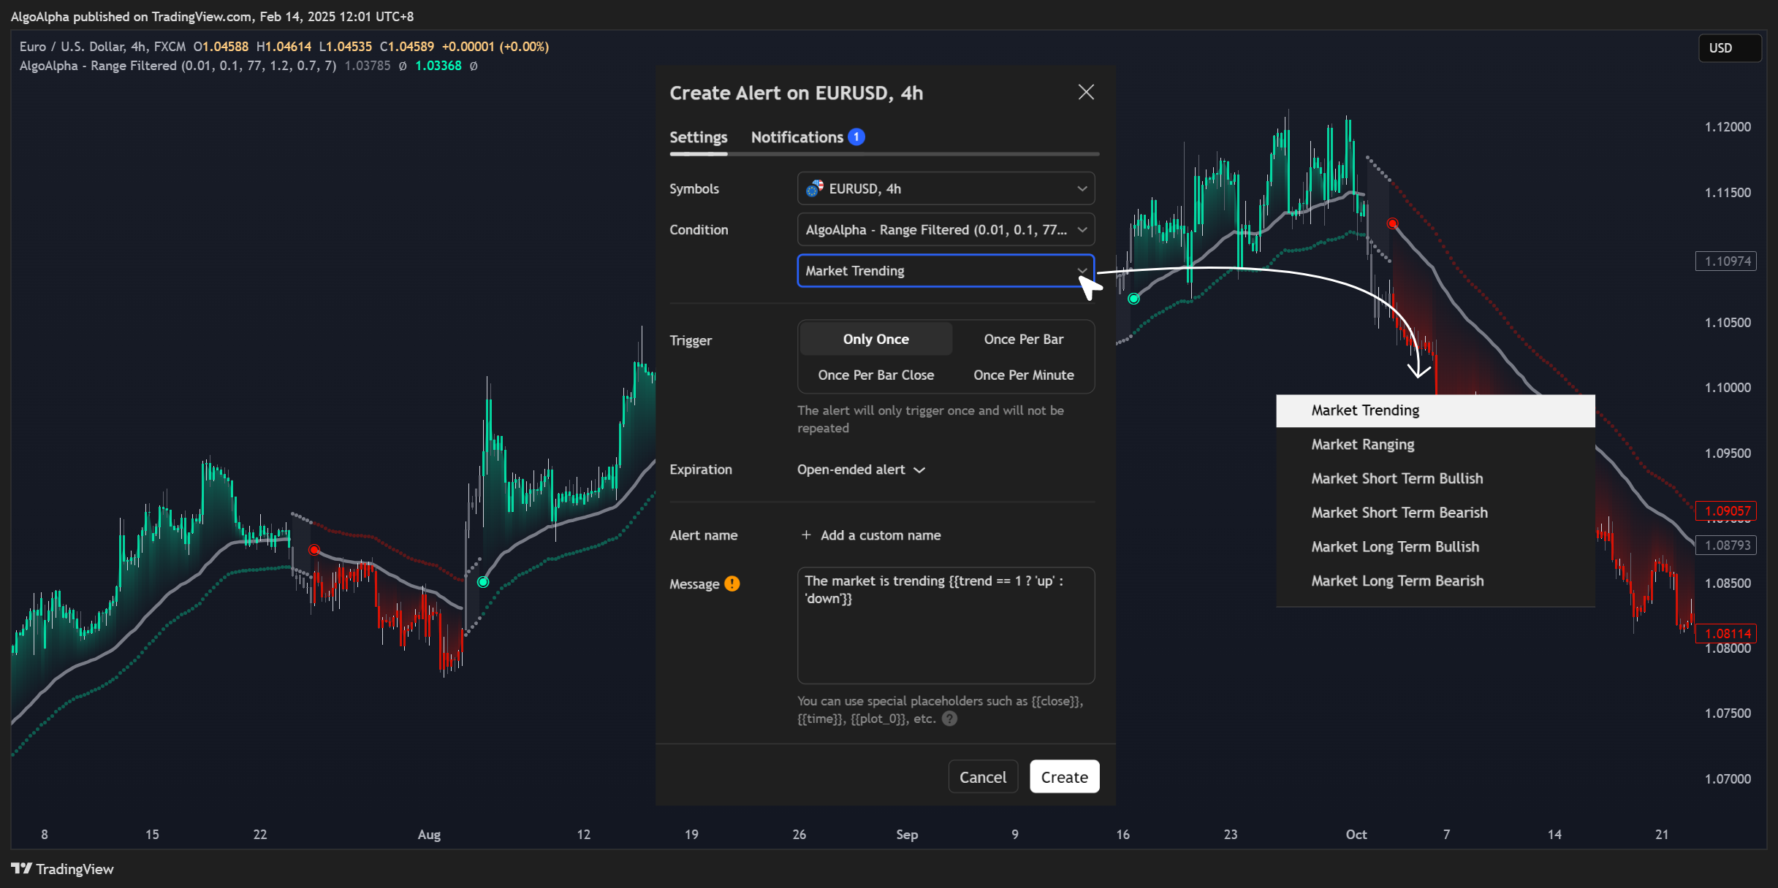Click the plus icon for custom name
1778x888 pixels.
pyautogui.click(x=806, y=535)
